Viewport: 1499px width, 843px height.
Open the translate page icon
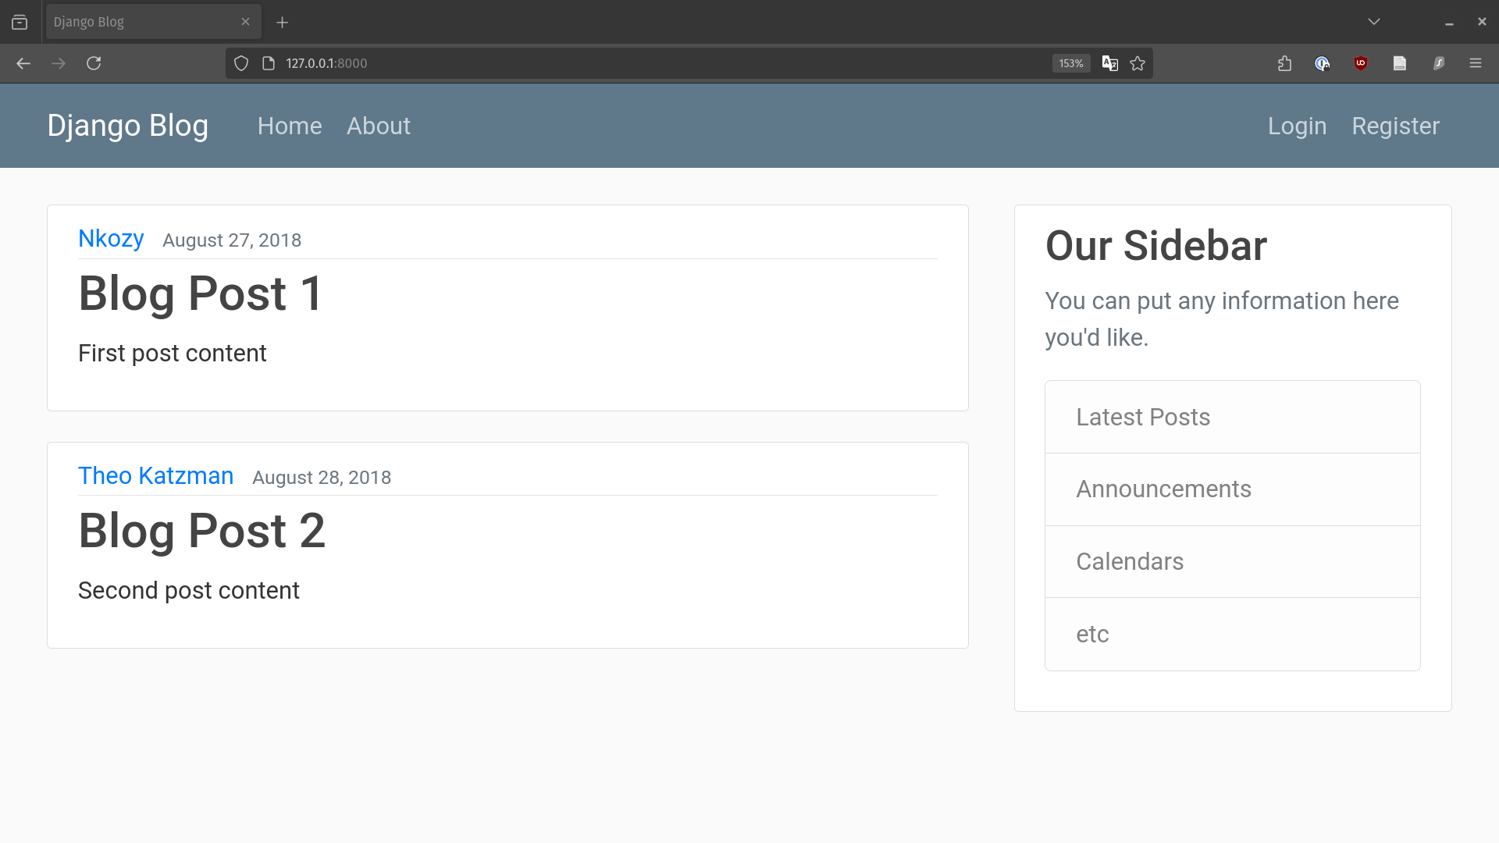pyautogui.click(x=1109, y=63)
